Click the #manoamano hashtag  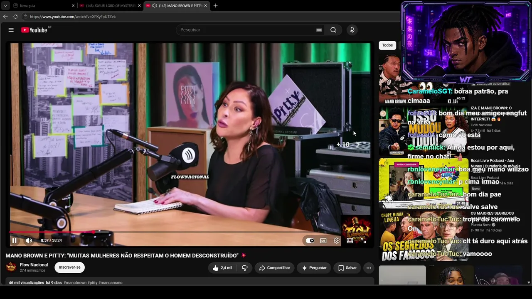coord(111,283)
